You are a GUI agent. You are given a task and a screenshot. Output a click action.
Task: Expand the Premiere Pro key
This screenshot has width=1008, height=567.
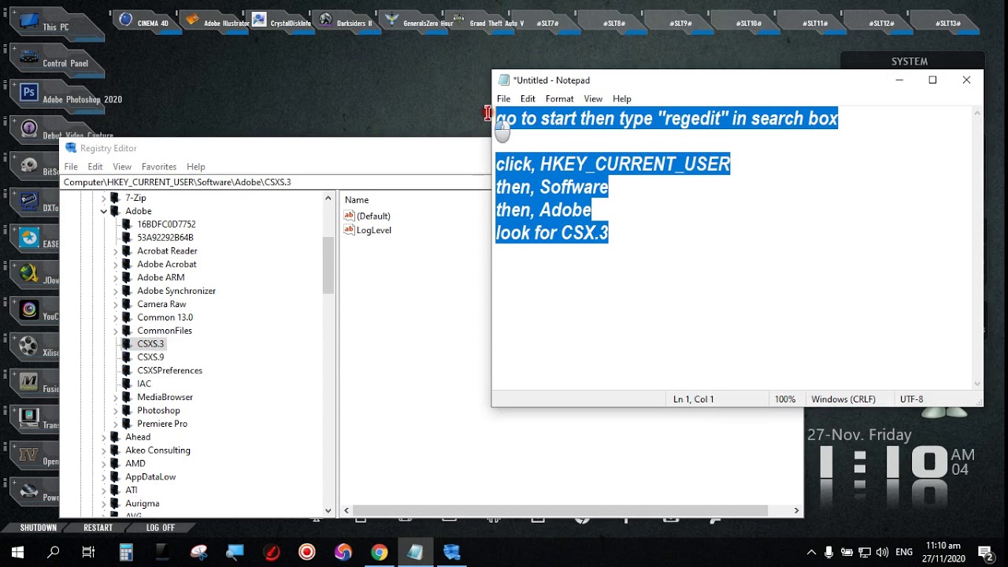(x=115, y=424)
